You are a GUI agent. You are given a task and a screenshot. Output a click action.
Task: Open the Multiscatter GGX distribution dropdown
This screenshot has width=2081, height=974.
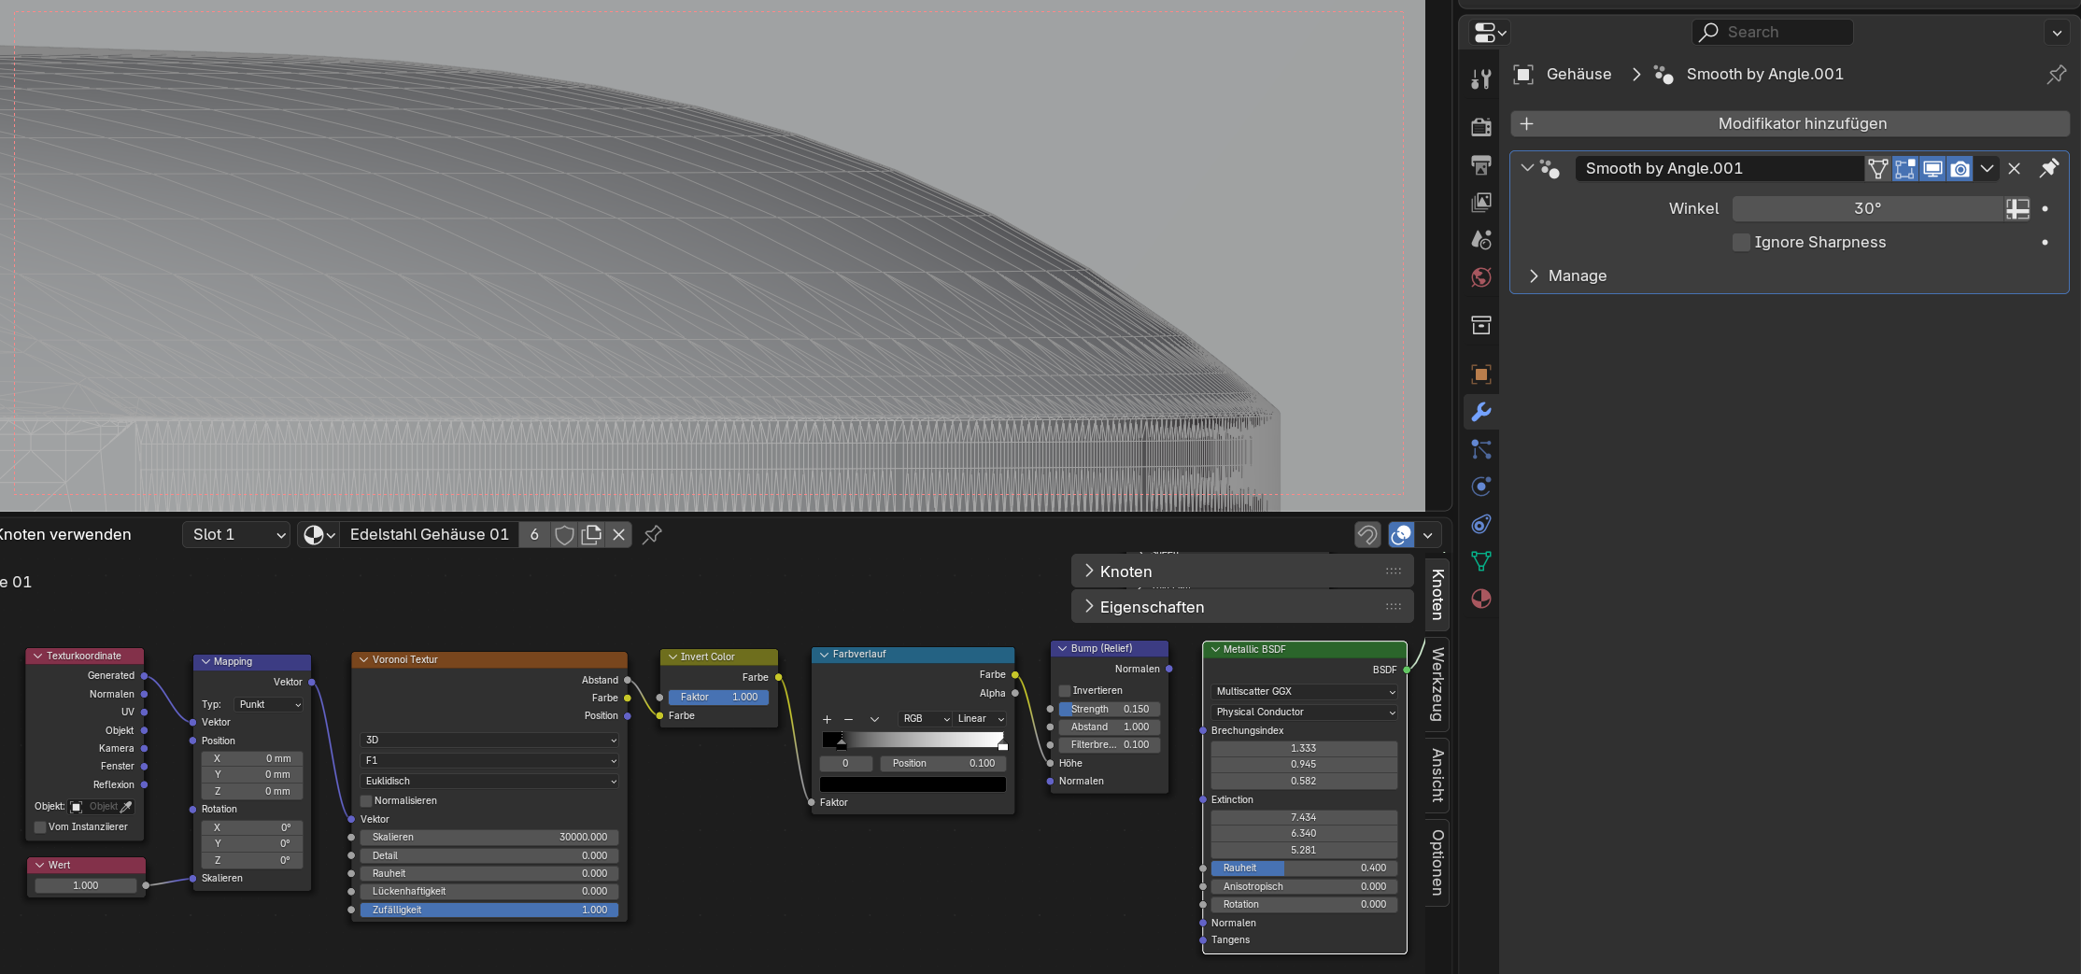(1304, 692)
